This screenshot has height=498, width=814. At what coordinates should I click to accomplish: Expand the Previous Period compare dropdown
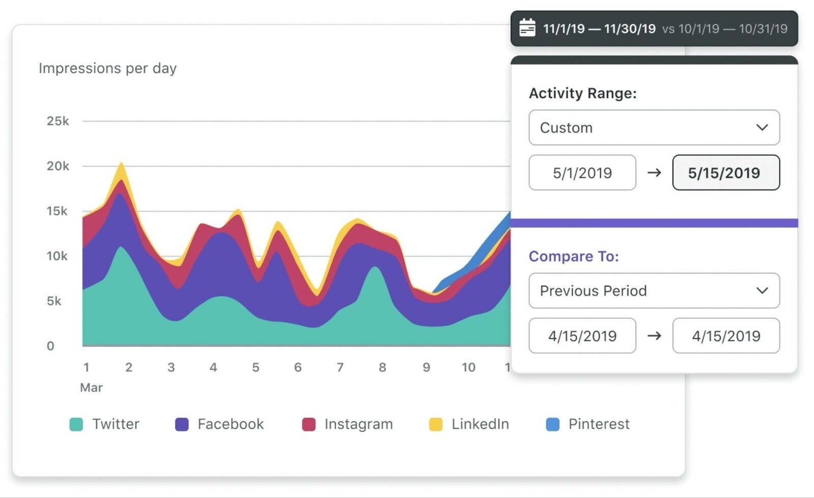click(653, 291)
